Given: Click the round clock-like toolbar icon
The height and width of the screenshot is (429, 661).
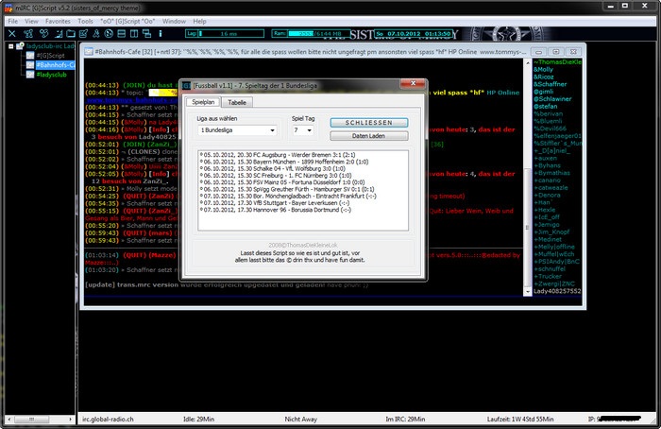Looking at the screenshot, I should pyautogui.click(x=109, y=33).
